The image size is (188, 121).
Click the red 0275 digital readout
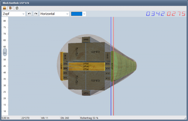(x=176, y=14)
